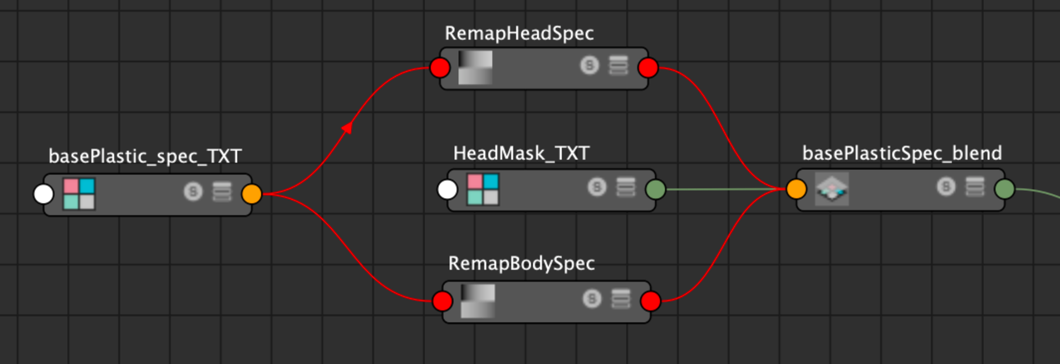Click orange output port of basePlastic_spec_TXT

click(252, 194)
